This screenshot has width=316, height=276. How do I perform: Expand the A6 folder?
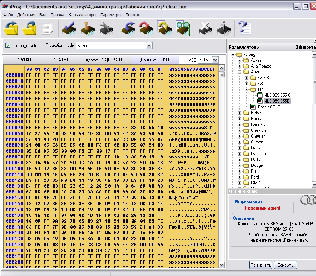point(246,84)
